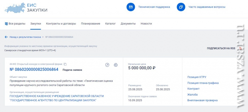The width and height of the screenshot is (248, 112).
Task: Switch to Контракты и договоры section
Action: [x=61, y=24]
